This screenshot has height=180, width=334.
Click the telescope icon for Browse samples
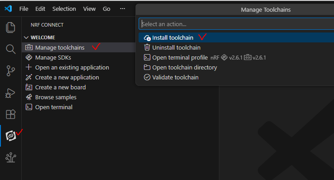click(29, 97)
